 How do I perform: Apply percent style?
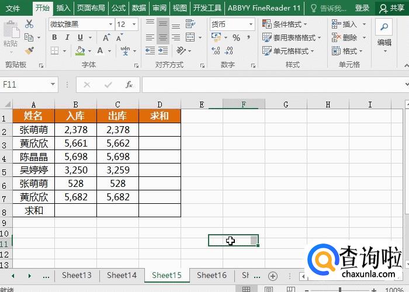pos(236,38)
